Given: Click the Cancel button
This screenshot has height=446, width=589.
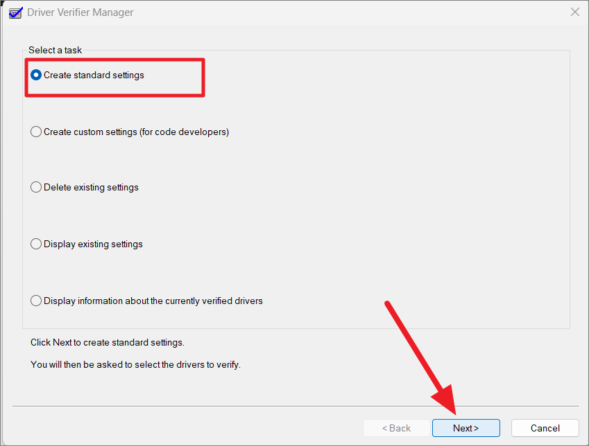Looking at the screenshot, I should click(x=545, y=428).
